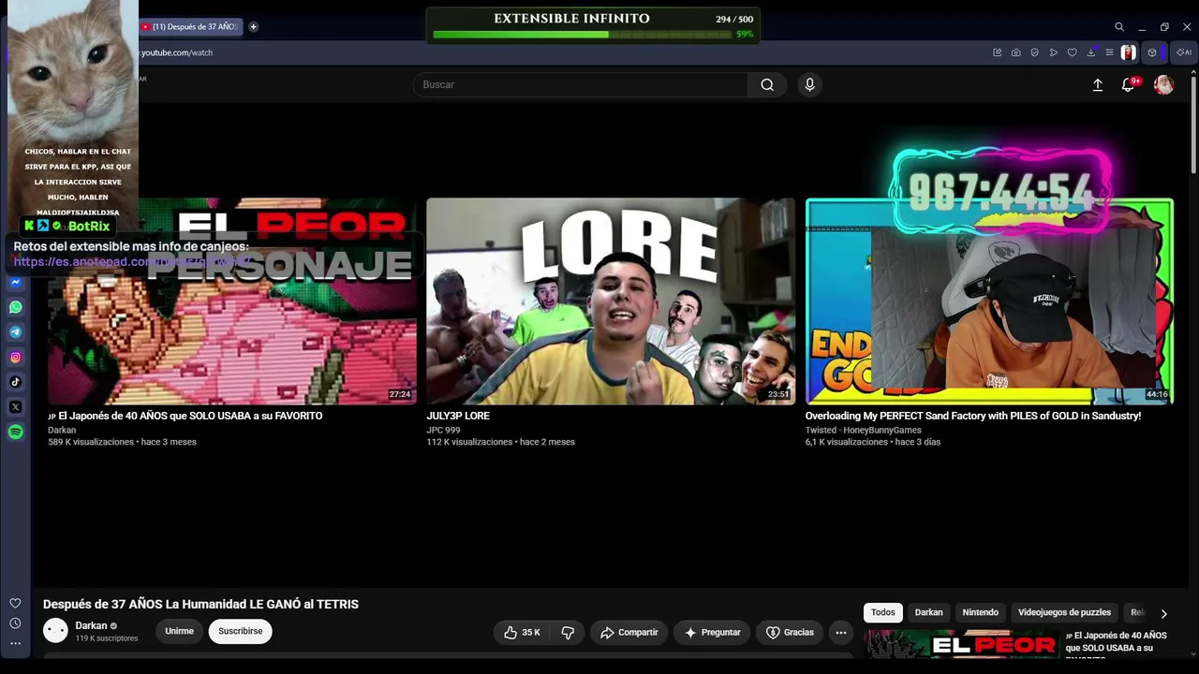1199x674 pixels.
Task: Click the 'Gracias' thanks button
Action: [x=790, y=633]
